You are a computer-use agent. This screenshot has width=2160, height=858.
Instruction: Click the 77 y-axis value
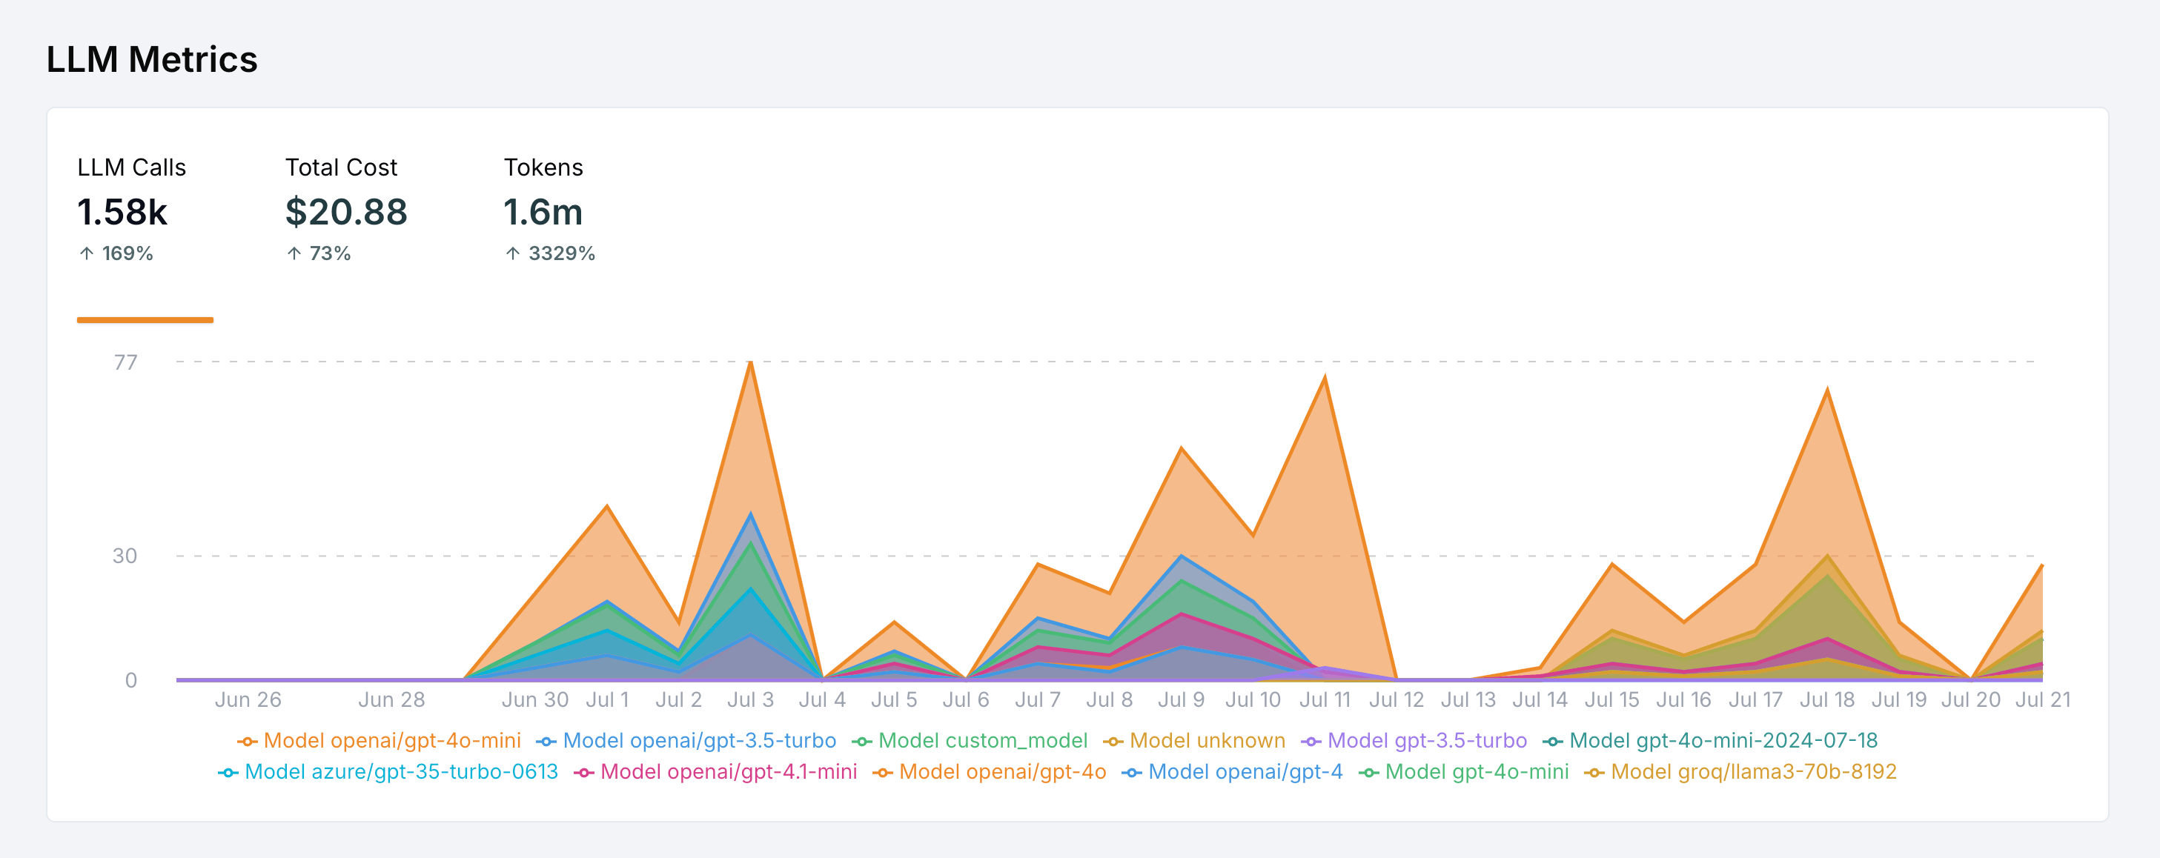coord(126,363)
